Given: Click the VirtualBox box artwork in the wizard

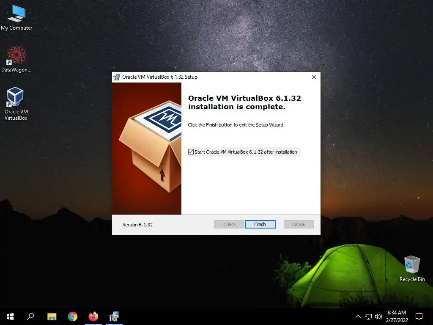Looking at the screenshot, I should point(147,149).
